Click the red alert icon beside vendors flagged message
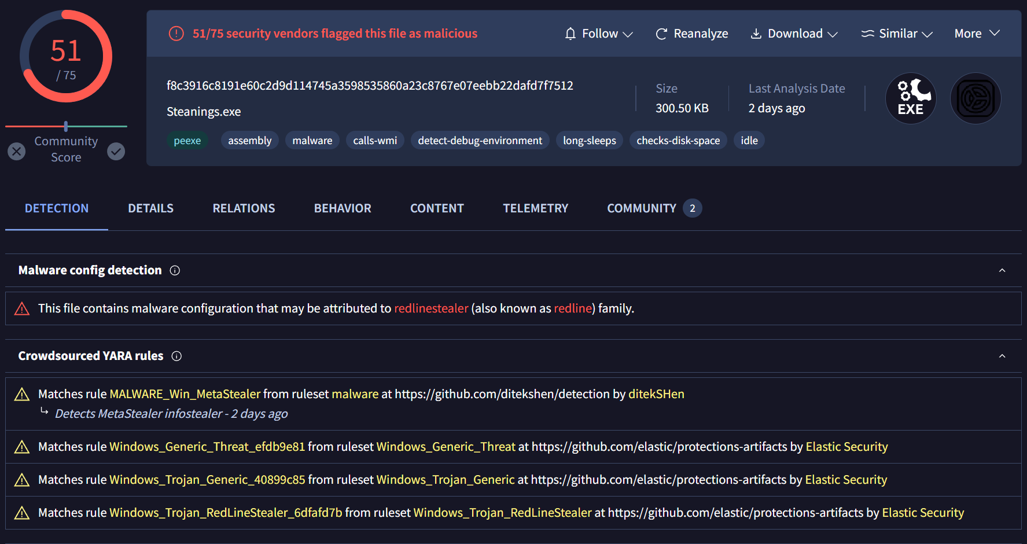1027x544 pixels. [176, 34]
